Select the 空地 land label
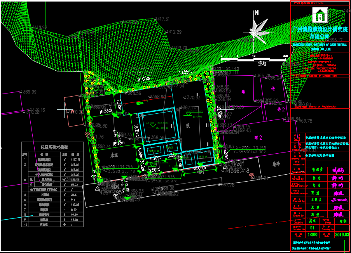Viewport: 351px width, 253px height. click(262, 62)
